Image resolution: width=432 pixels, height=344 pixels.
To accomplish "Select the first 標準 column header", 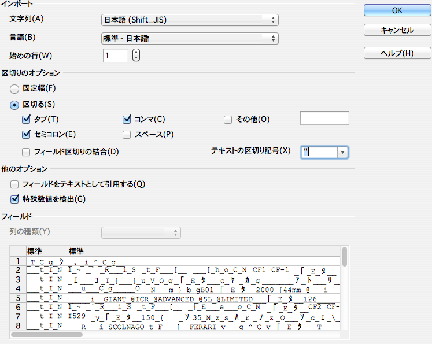I will point(47,251).
